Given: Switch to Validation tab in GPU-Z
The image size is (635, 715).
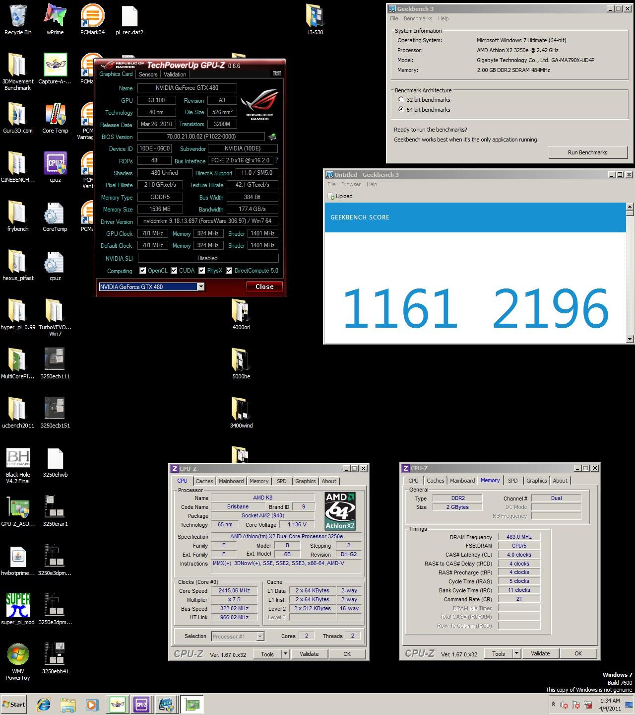Looking at the screenshot, I should (x=175, y=74).
